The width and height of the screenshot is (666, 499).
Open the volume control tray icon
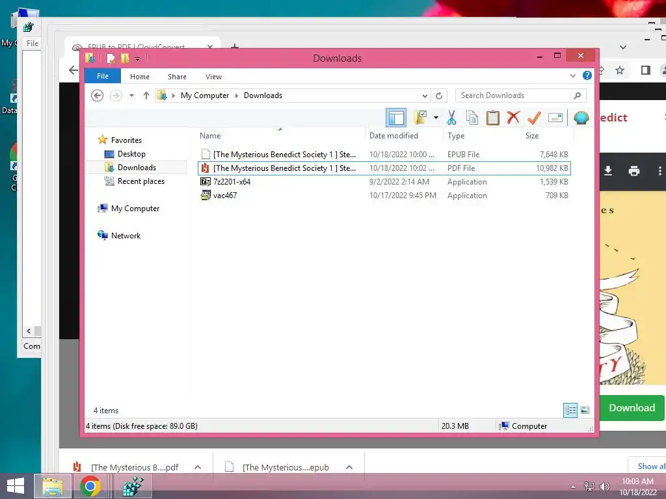[604, 487]
